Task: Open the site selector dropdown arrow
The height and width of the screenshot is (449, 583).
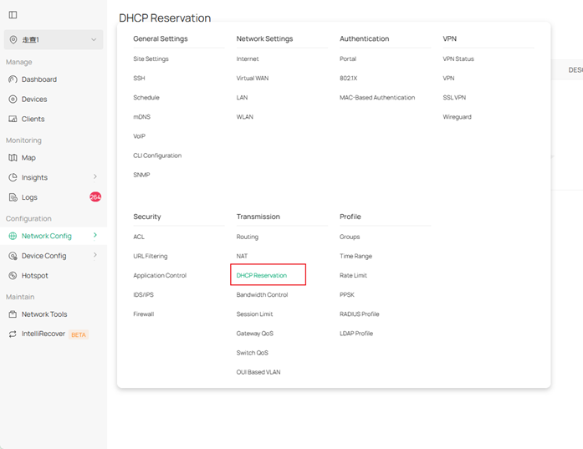Action: (94, 40)
